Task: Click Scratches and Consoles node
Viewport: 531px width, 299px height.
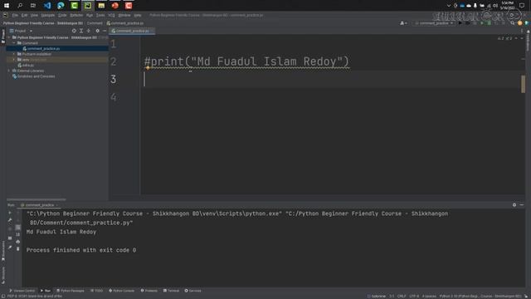Action: pos(33,76)
